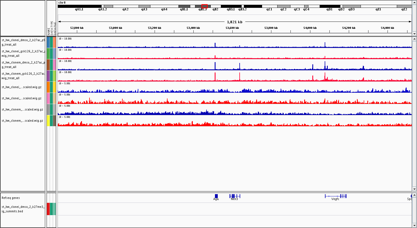
Task: Click the red attribute swatch of the summits.bed track
Action: pyautogui.click(x=48, y=209)
